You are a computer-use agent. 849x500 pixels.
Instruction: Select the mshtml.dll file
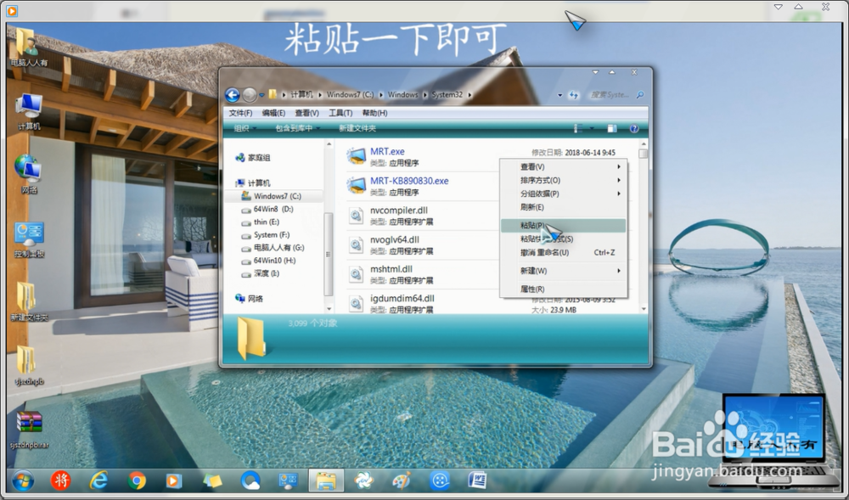[391, 269]
